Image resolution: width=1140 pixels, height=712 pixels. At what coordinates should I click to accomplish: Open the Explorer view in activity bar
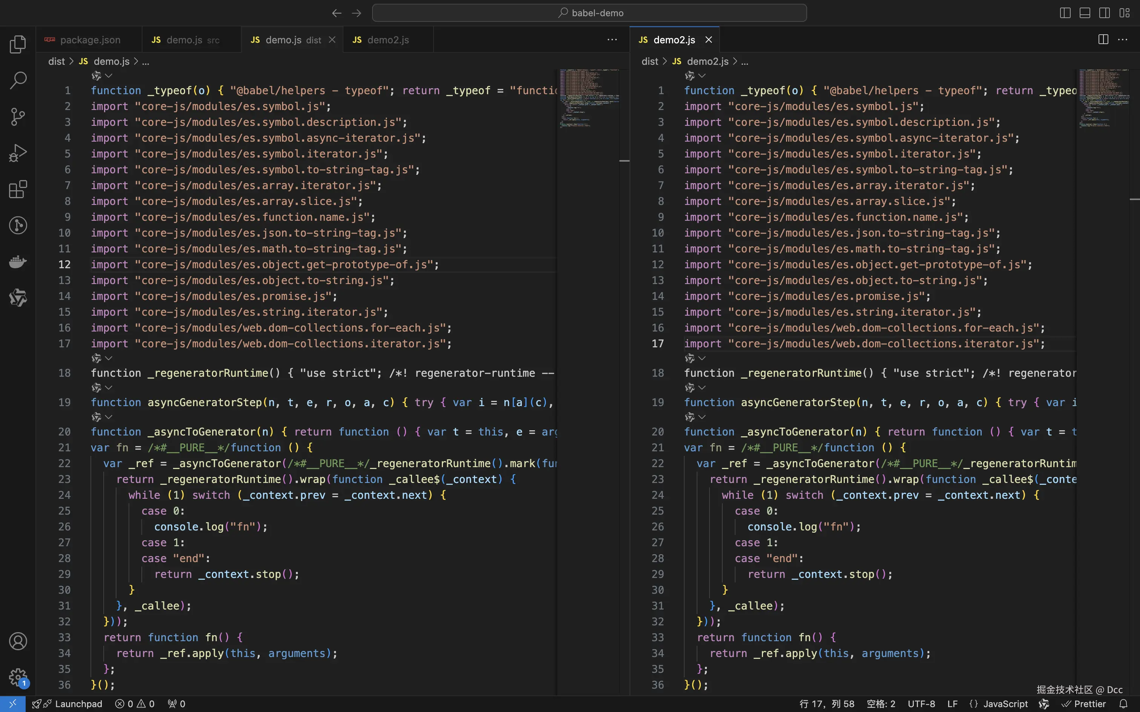18,44
